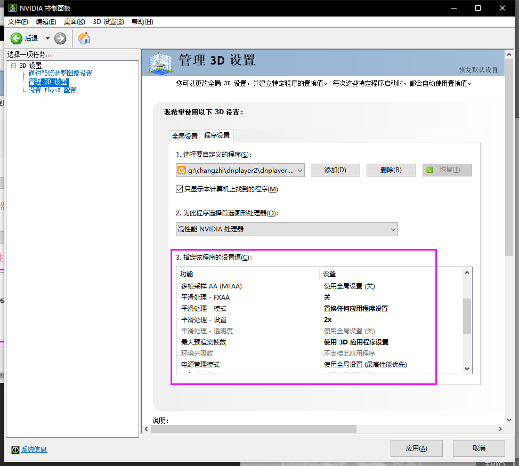Click the system information icon at bottom left

point(15,449)
